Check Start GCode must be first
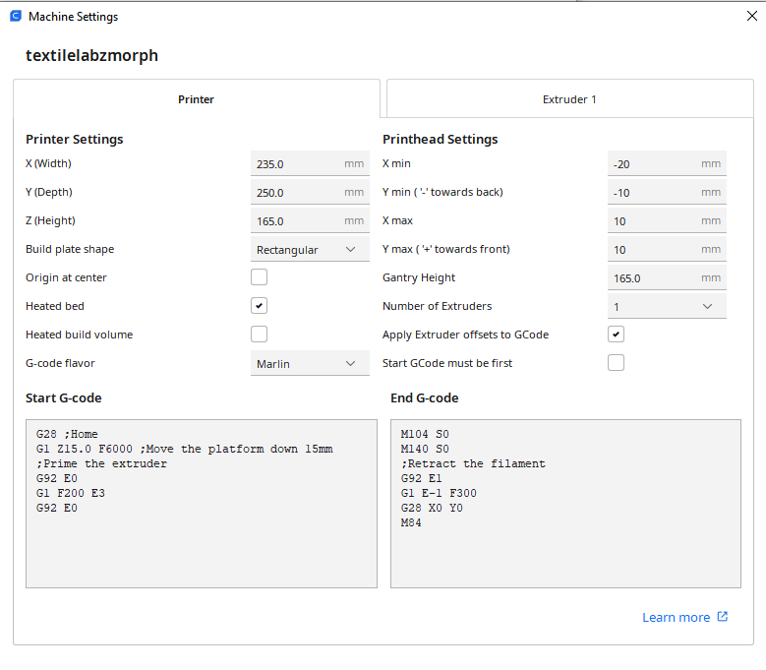766x670 pixels. (x=616, y=363)
